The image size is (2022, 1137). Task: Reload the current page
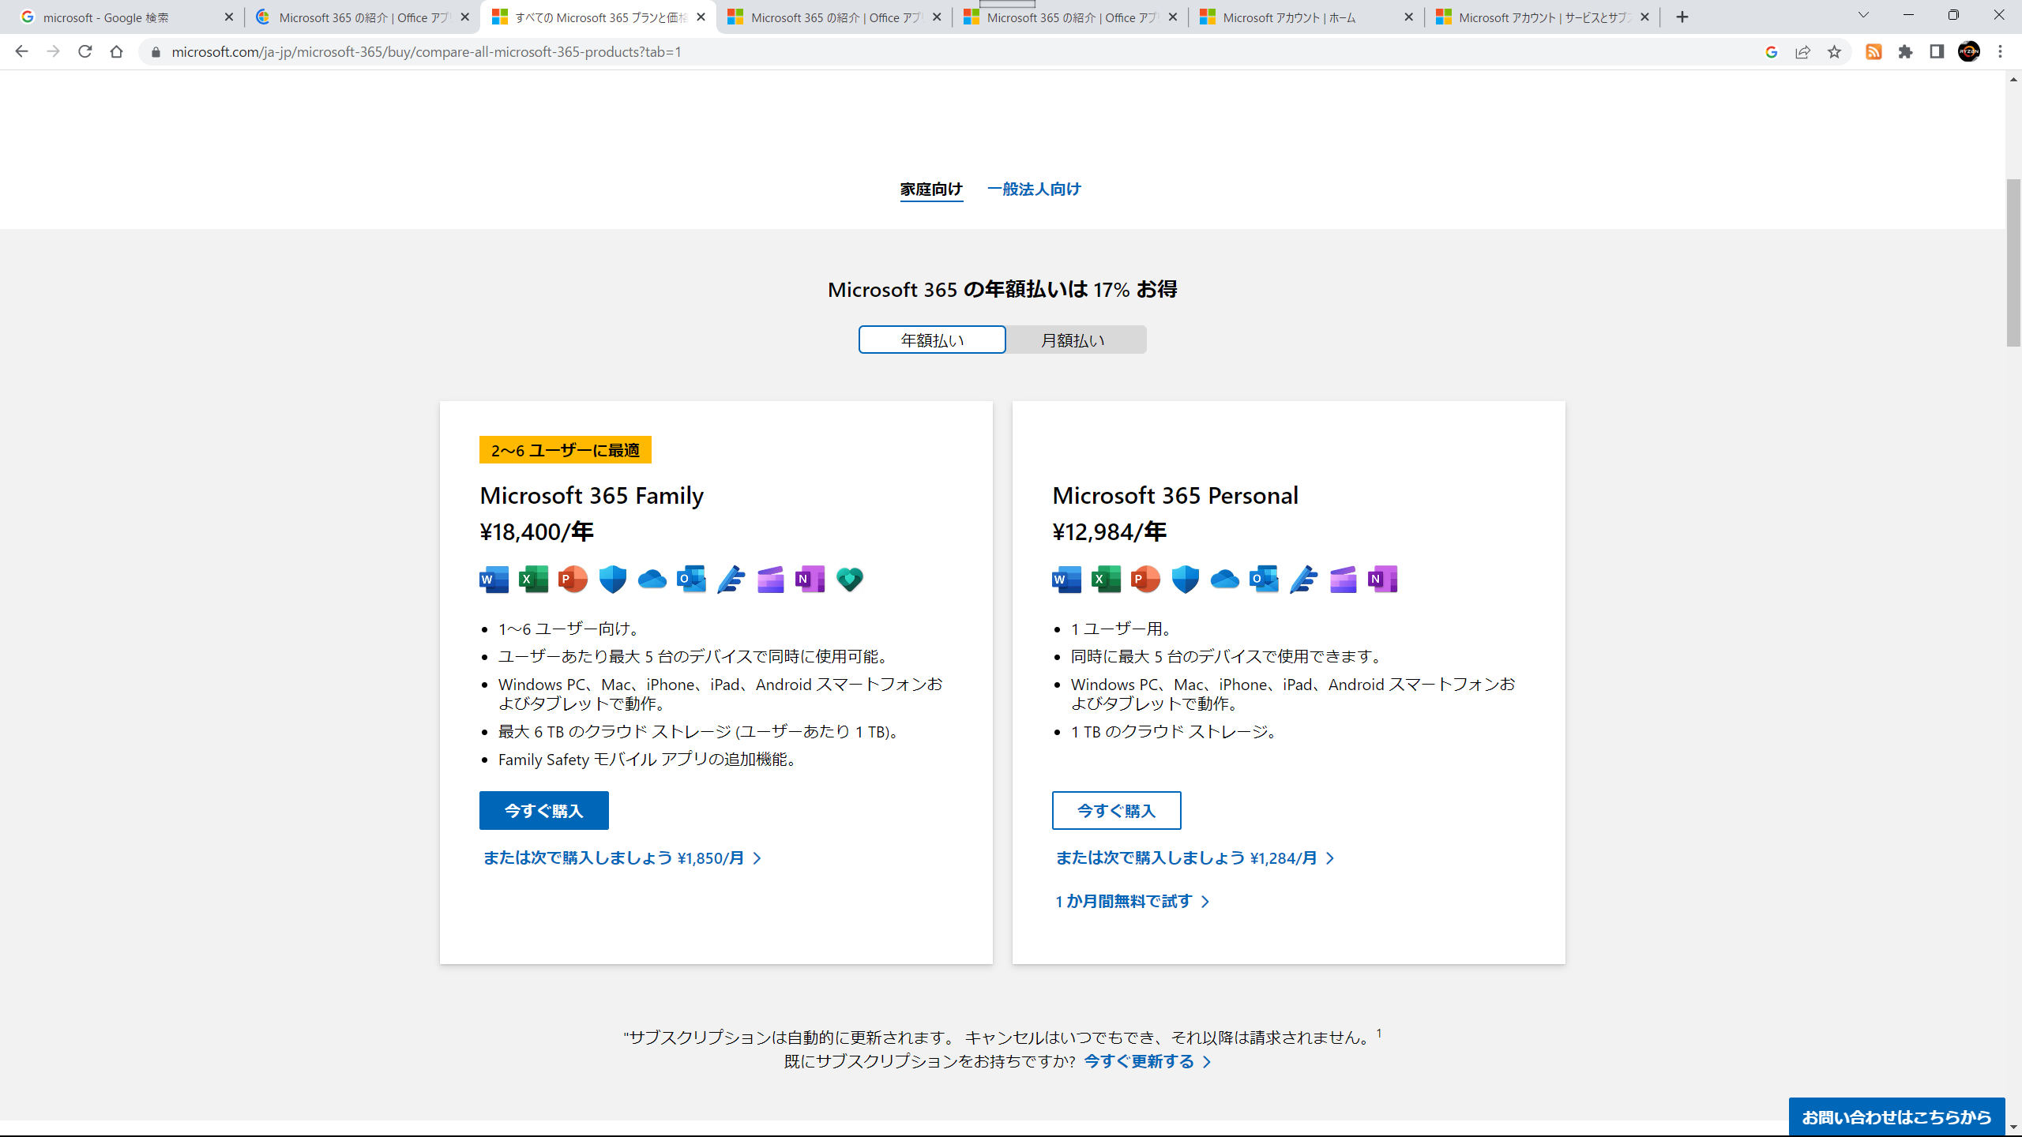(85, 52)
